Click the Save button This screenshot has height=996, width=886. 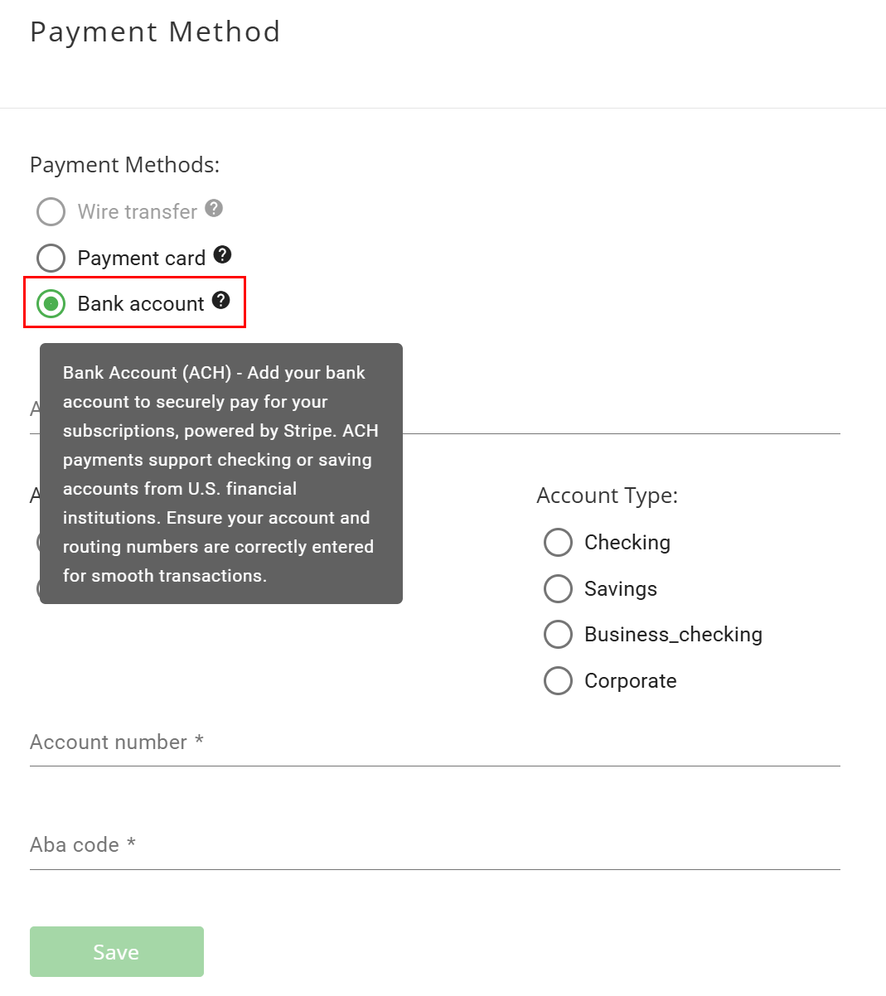pyautogui.click(x=116, y=951)
